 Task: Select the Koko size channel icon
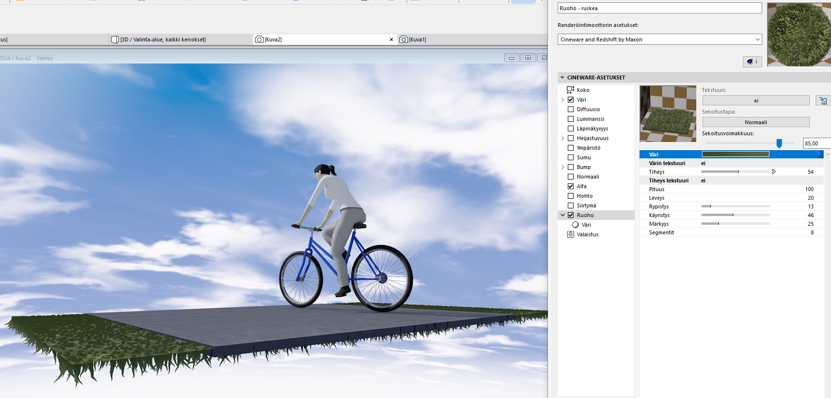click(x=571, y=90)
